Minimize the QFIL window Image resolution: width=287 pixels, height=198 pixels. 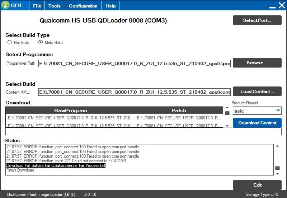272,7
